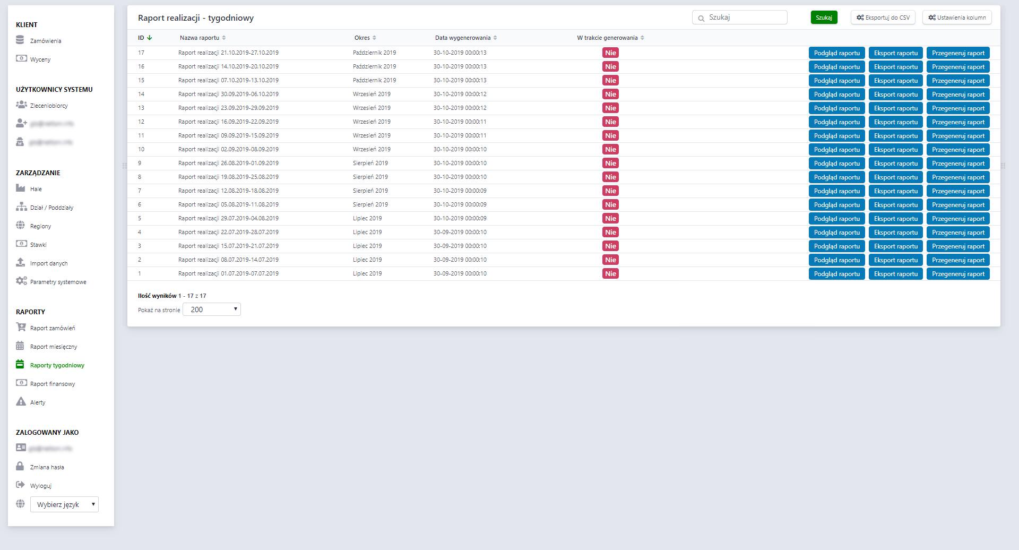Click the Alerty warning triangle icon

point(21,402)
